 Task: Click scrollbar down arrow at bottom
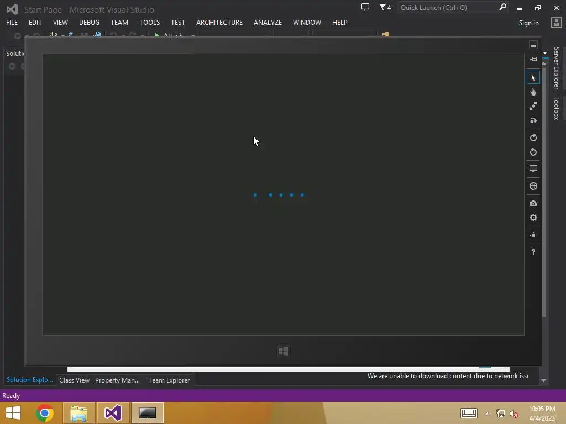544,381
